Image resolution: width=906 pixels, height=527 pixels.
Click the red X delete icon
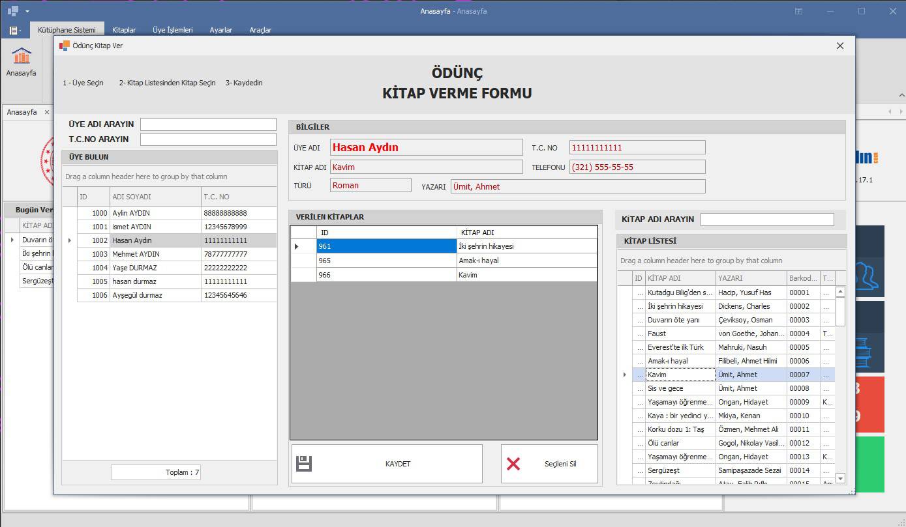coord(513,464)
